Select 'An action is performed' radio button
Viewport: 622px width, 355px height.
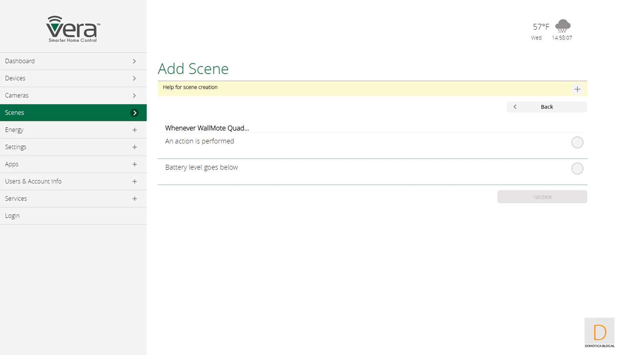pyautogui.click(x=577, y=142)
